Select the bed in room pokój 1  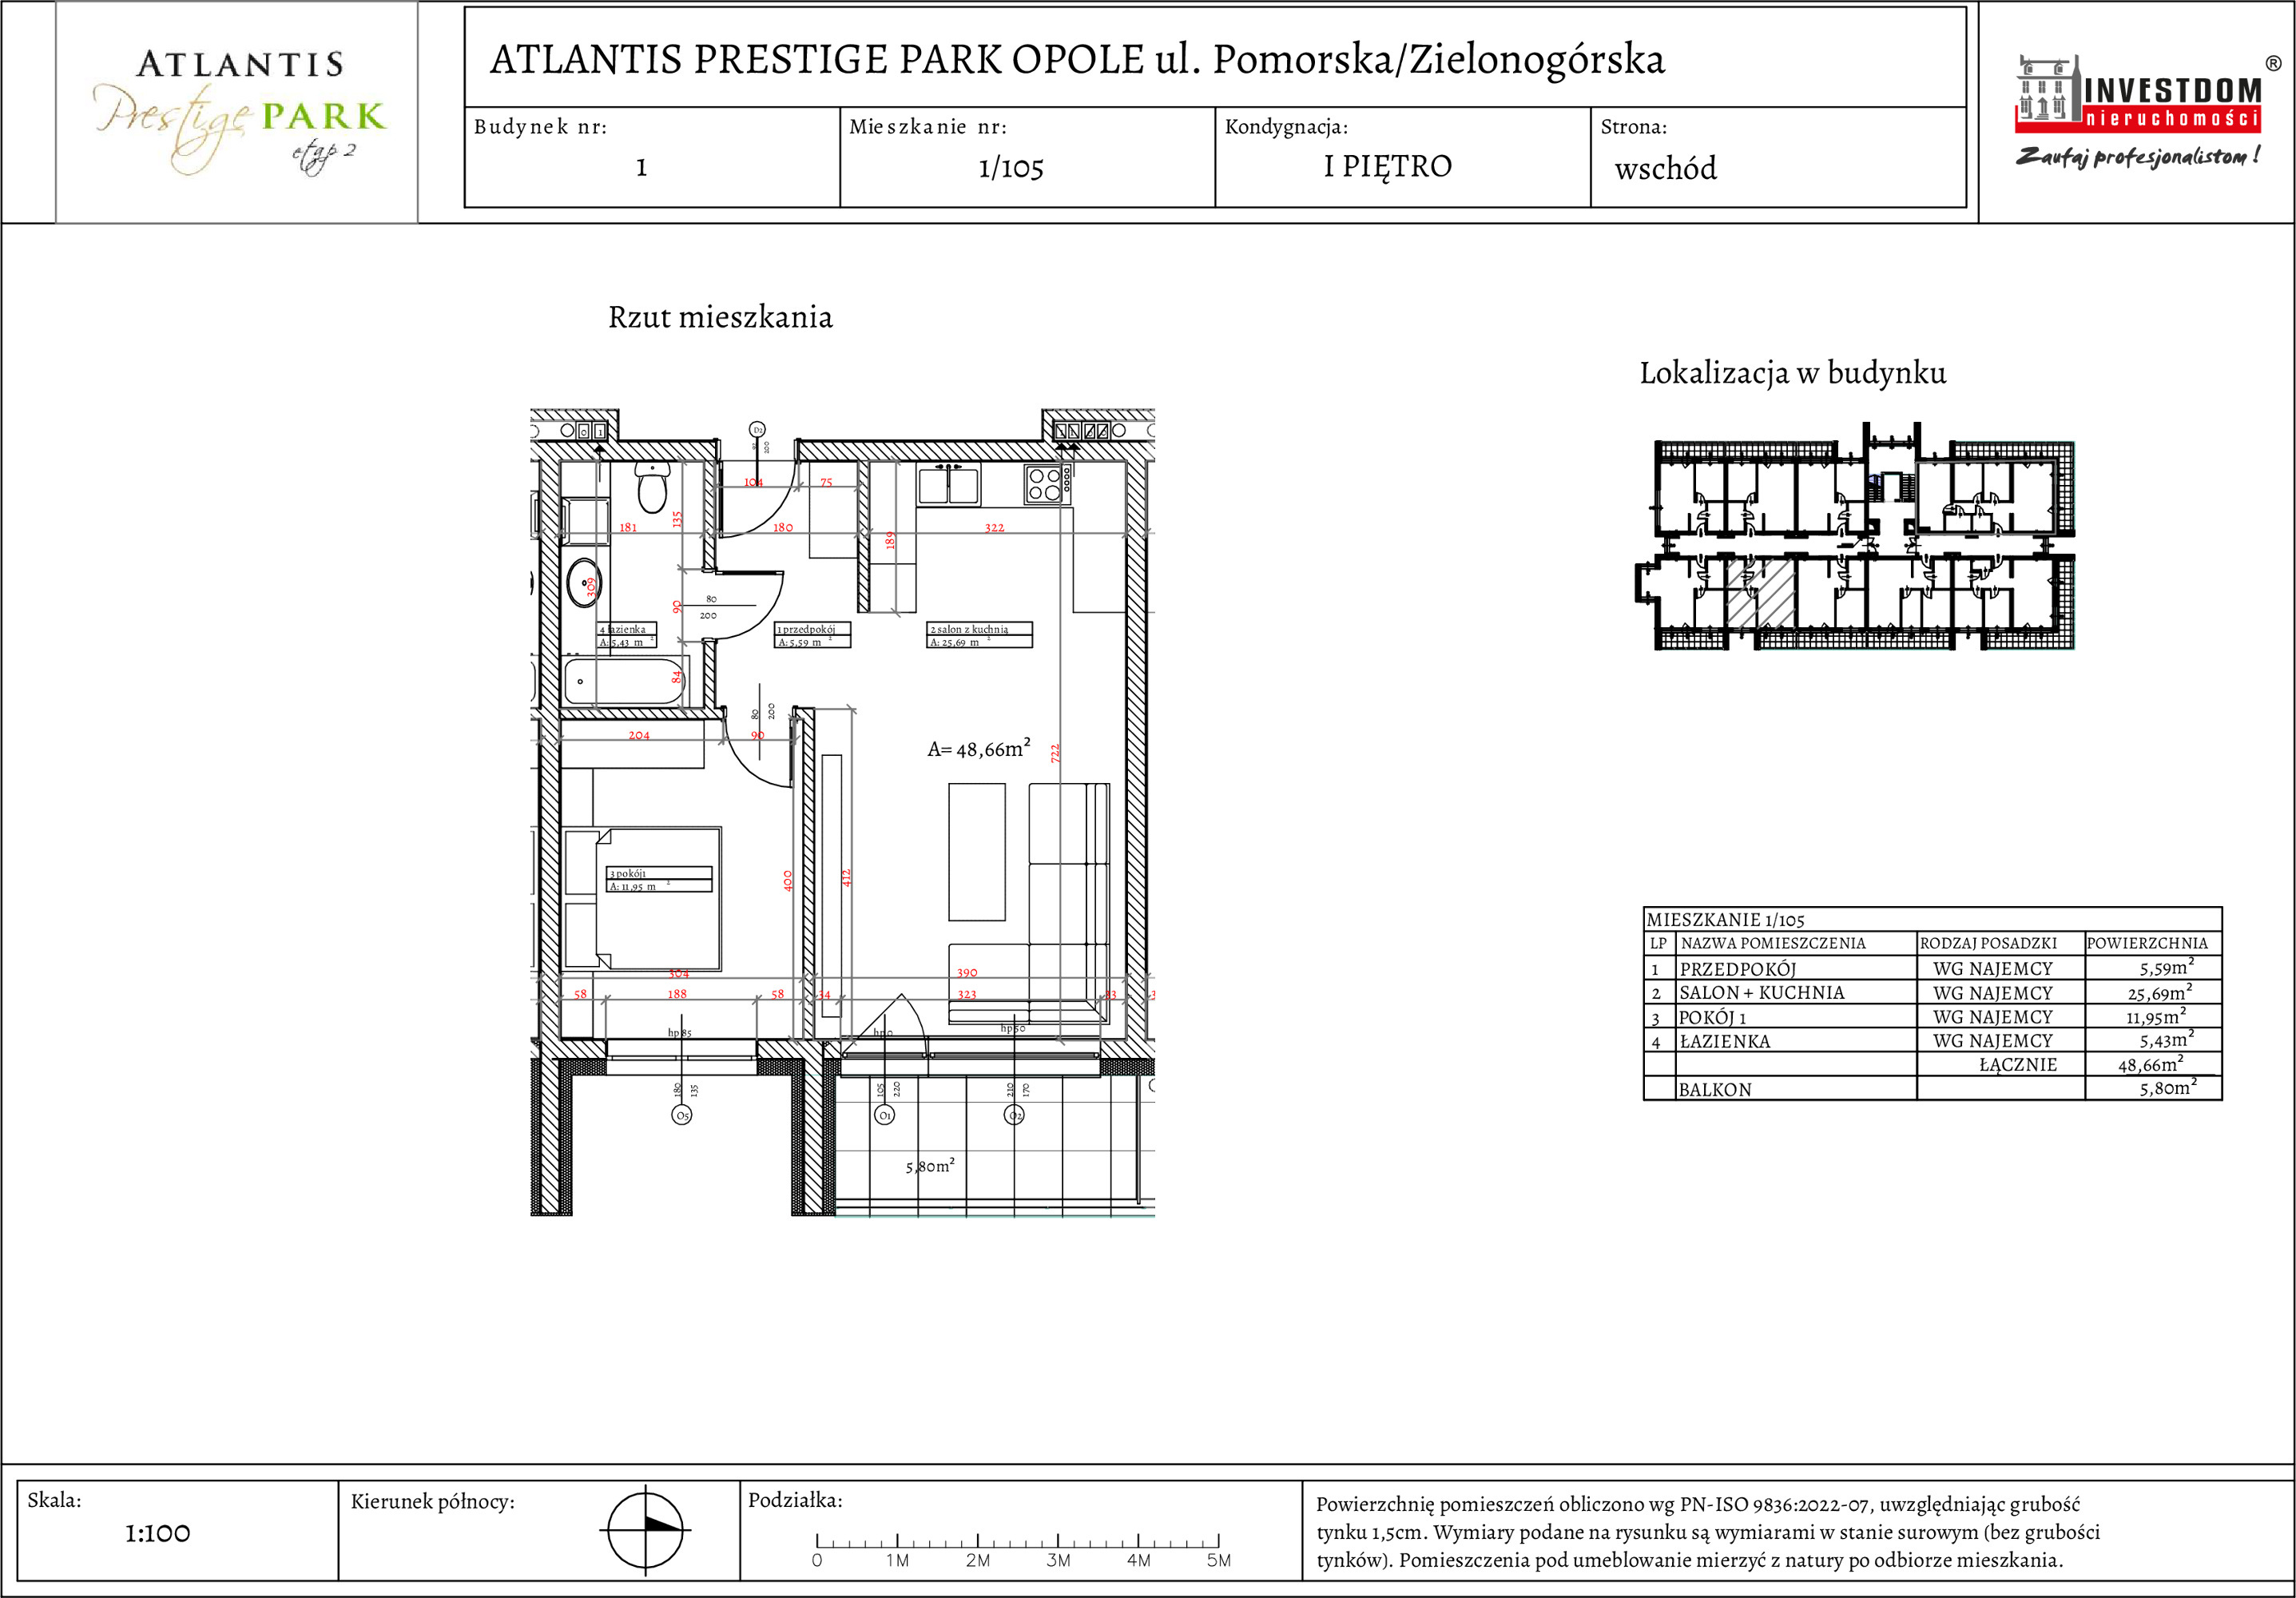642,898
